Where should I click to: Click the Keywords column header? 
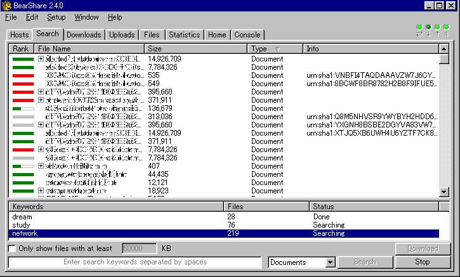tap(116, 207)
